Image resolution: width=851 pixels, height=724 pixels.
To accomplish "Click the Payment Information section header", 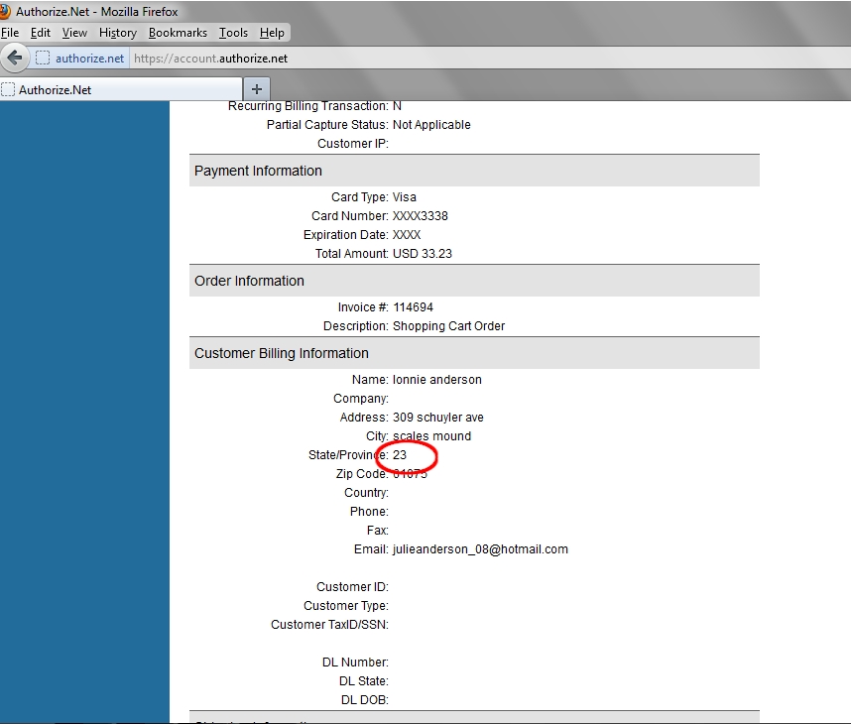I will (474, 171).
